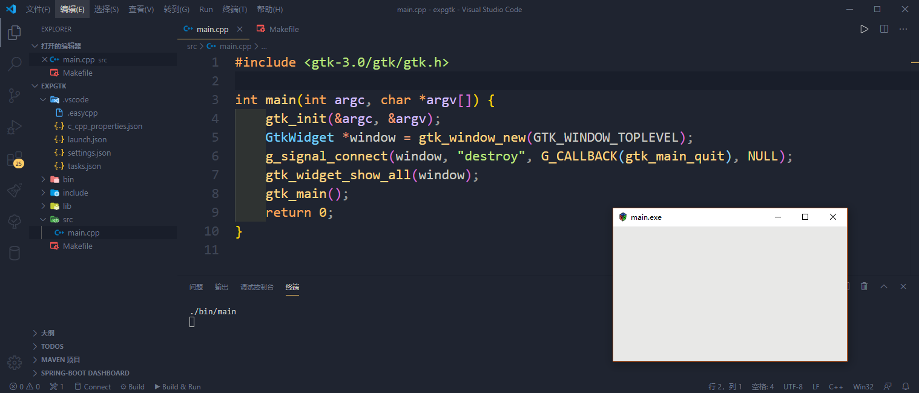Screen dimensions: 919x393
Task: Maximize the panel with the chevron toggle
Action: point(884,286)
